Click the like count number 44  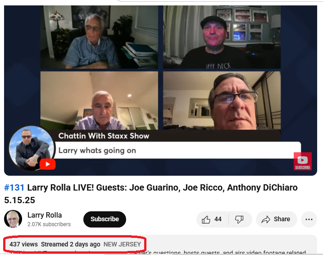point(218,219)
